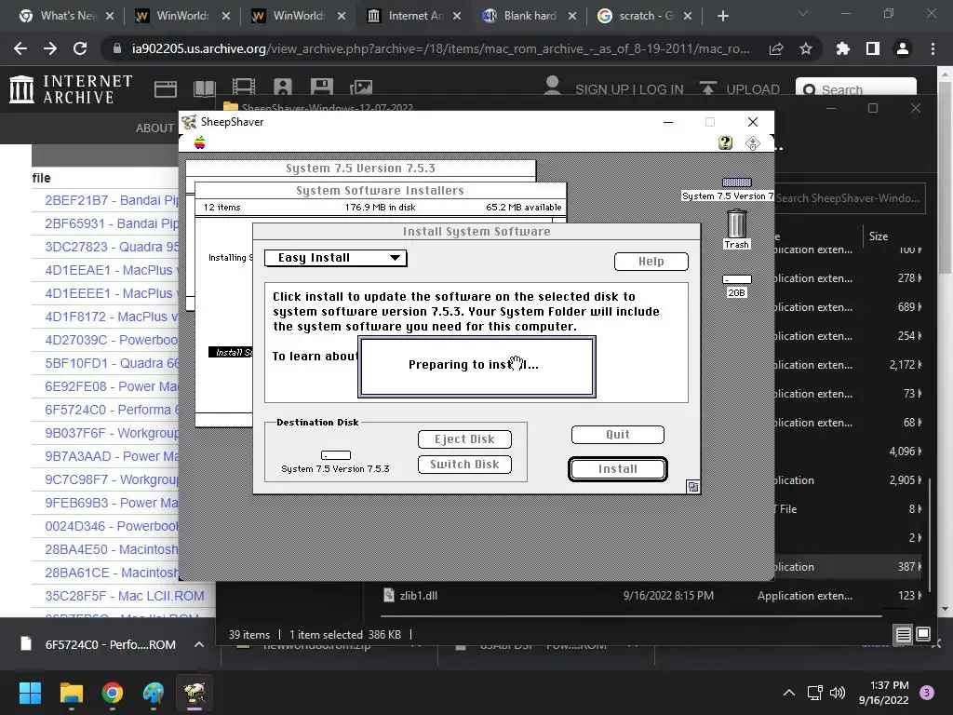
Task: Open Paint from taskbar
Action: [x=154, y=693]
